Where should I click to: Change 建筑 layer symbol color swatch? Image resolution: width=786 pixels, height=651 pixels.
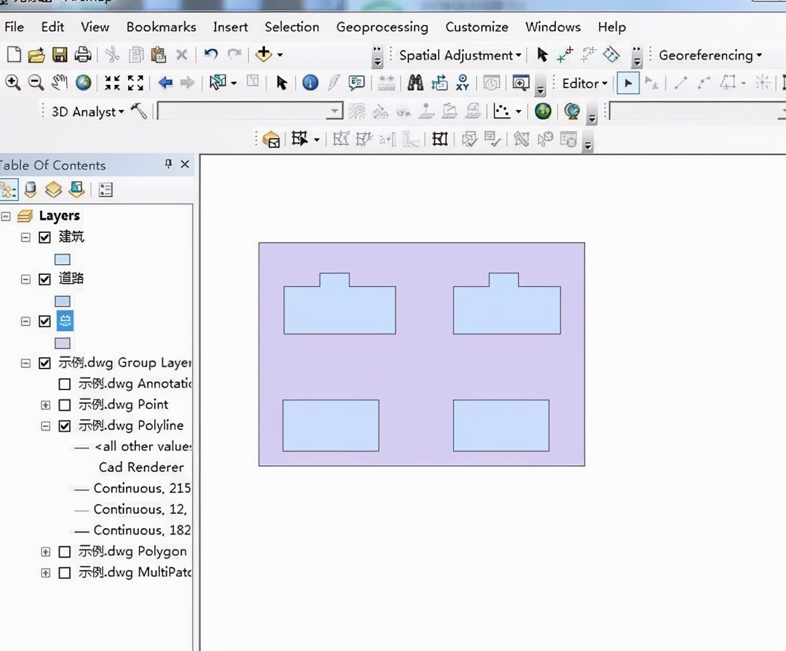tap(62, 259)
